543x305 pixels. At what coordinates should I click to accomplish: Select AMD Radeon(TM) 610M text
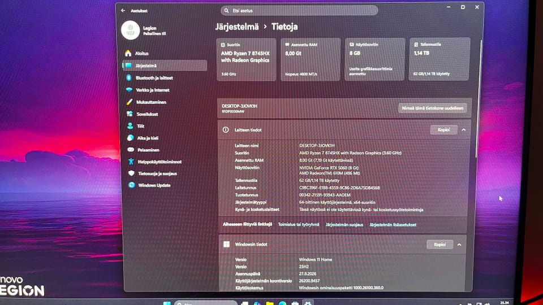click(329, 173)
